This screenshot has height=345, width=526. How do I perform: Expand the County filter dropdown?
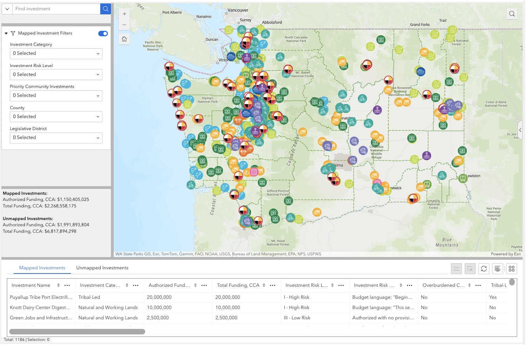pos(56,116)
